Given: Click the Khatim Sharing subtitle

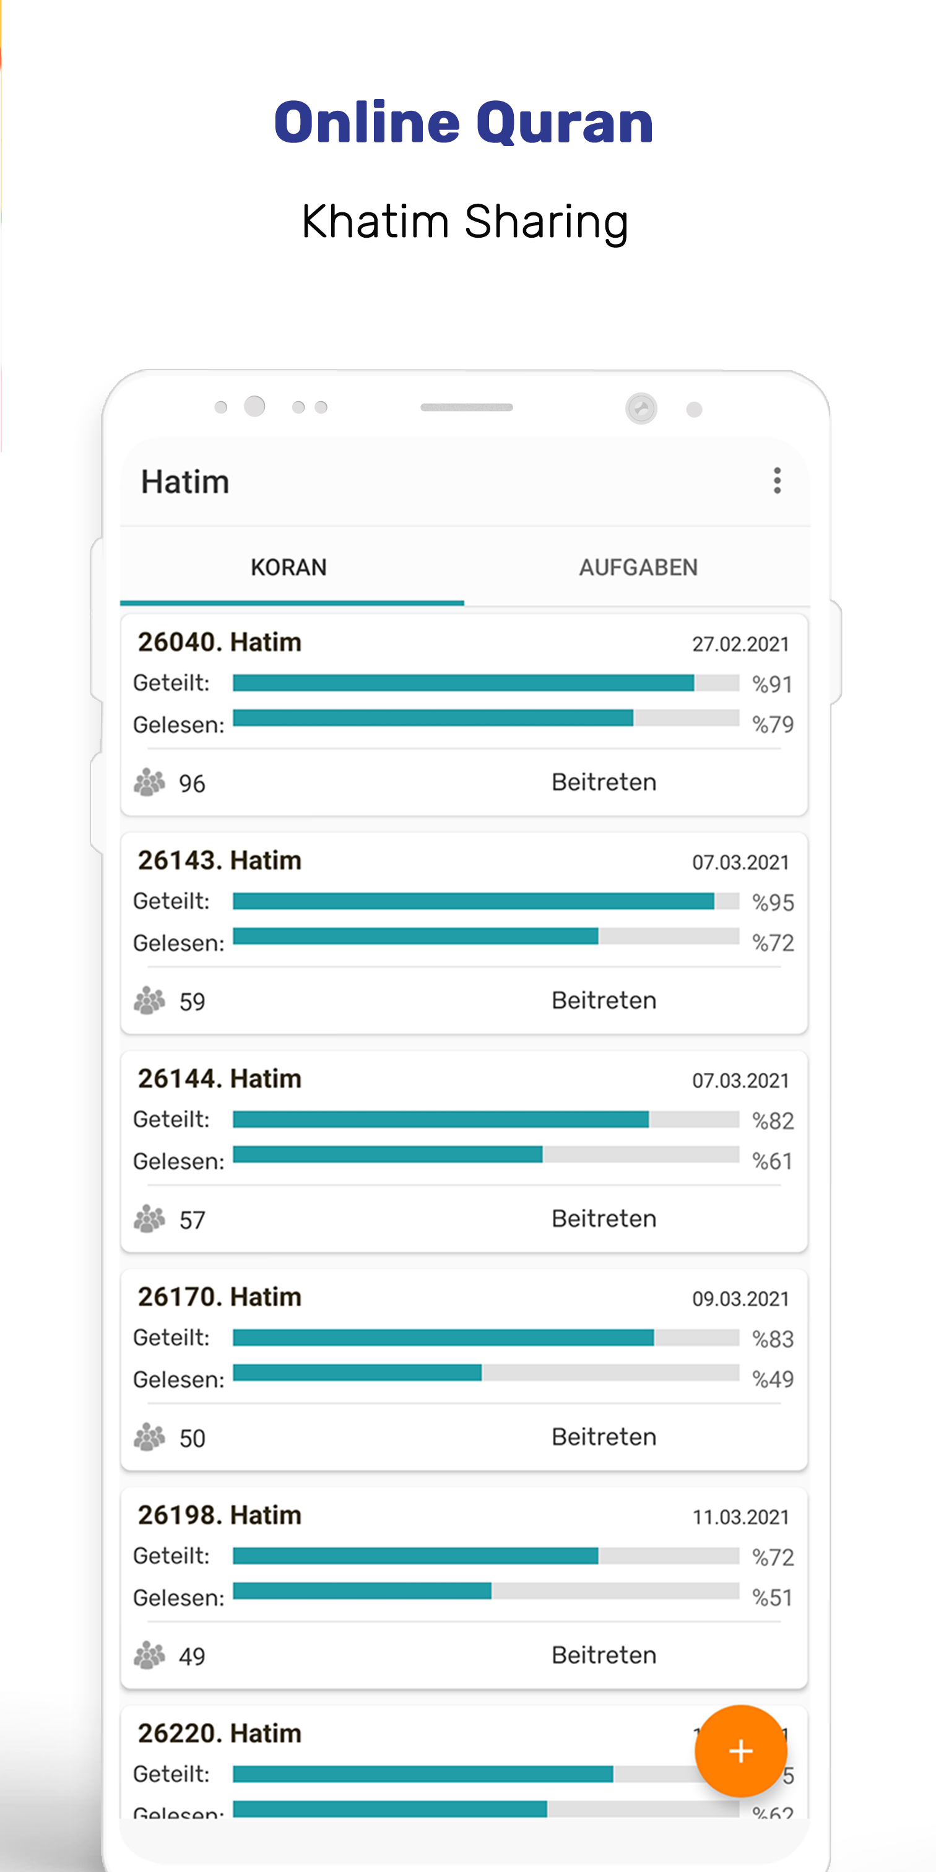Looking at the screenshot, I should [x=465, y=221].
